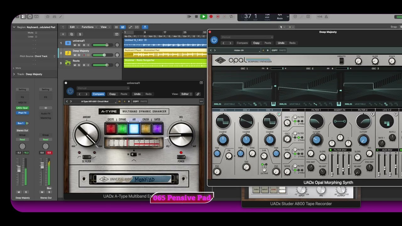402x226 pixels.
Task: Open the Hidden 5th preset menu in Opal
Action: (239, 50)
